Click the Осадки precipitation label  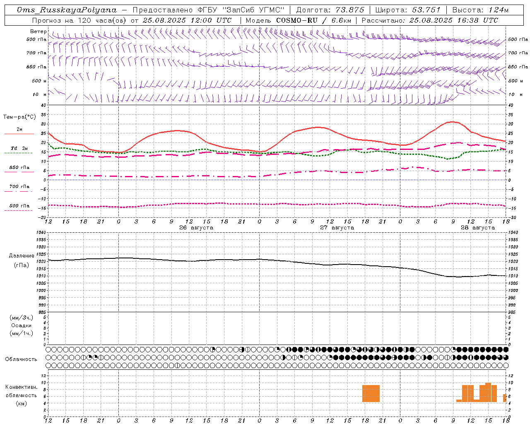click(x=22, y=325)
